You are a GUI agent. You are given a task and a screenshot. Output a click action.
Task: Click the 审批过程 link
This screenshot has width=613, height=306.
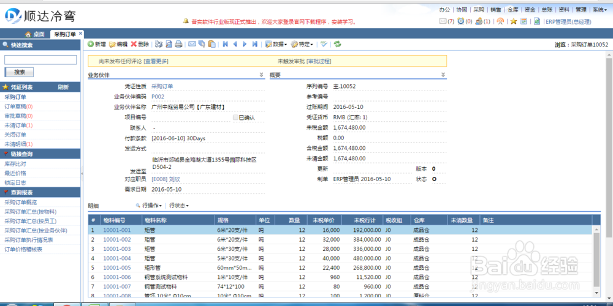click(319, 61)
